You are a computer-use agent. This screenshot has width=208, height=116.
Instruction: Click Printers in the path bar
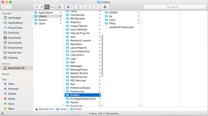(76, 109)
